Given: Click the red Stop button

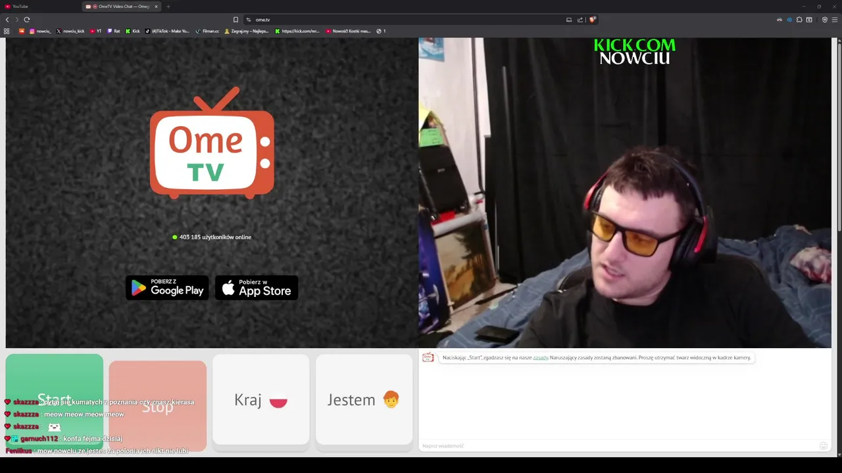Looking at the screenshot, I should tap(158, 406).
